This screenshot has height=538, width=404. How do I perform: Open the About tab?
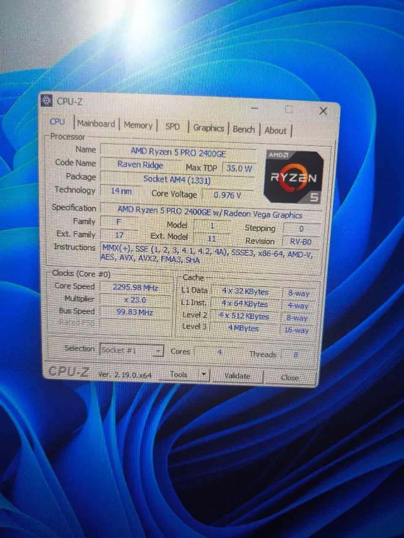(275, 131)
